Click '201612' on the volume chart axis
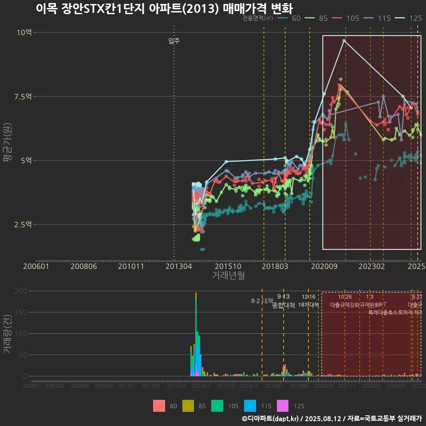Screen dimensions: 426x426 (x=249, y=386)
